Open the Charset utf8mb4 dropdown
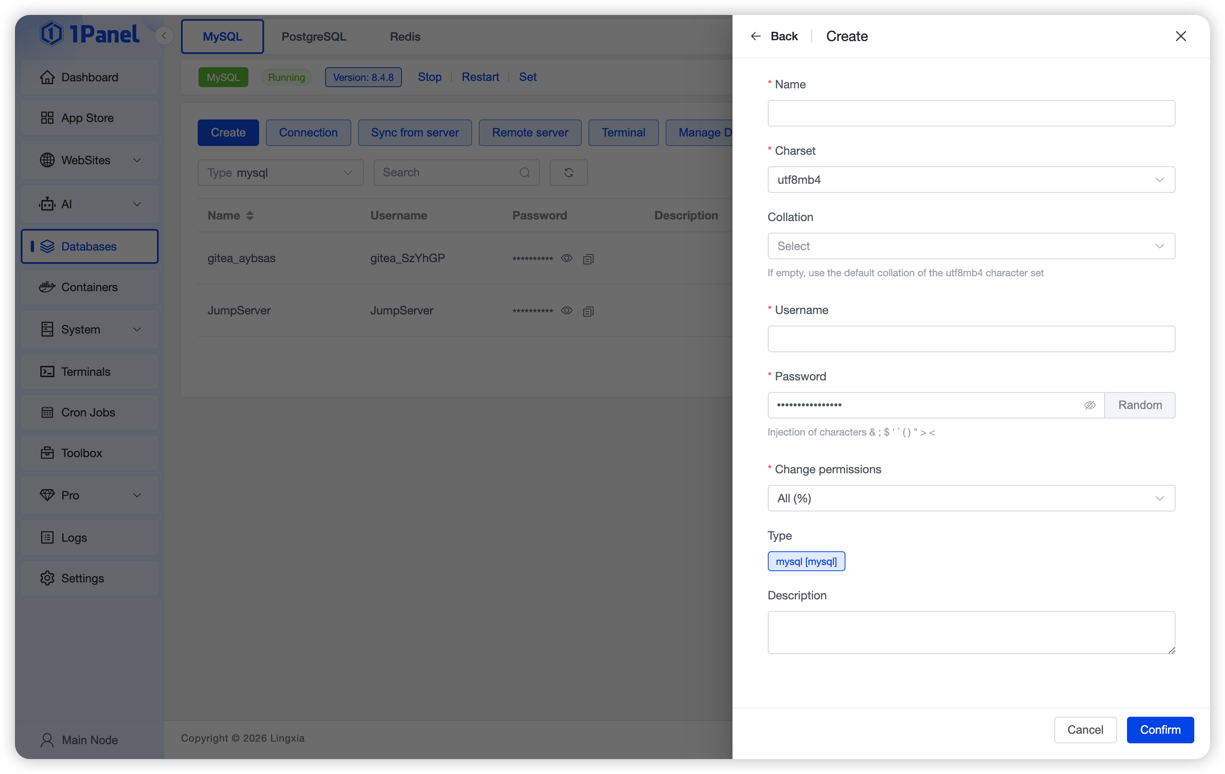Viewport: 1225px width, 774px height. click(x=970, y=180)
